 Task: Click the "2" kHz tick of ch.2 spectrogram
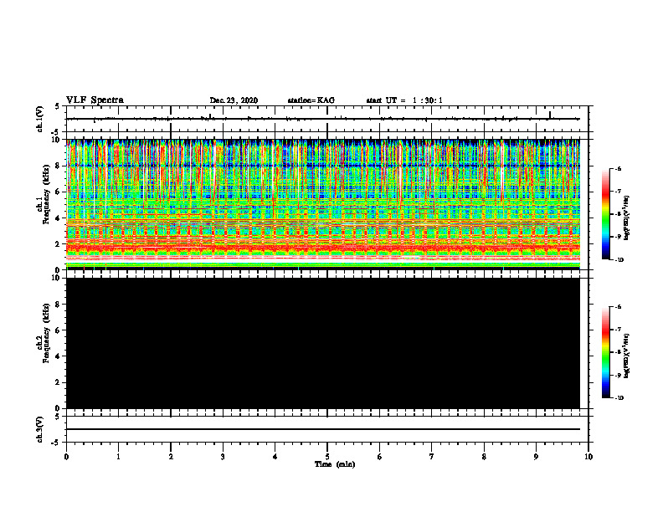pyautogui.click(x=59, y=382)
